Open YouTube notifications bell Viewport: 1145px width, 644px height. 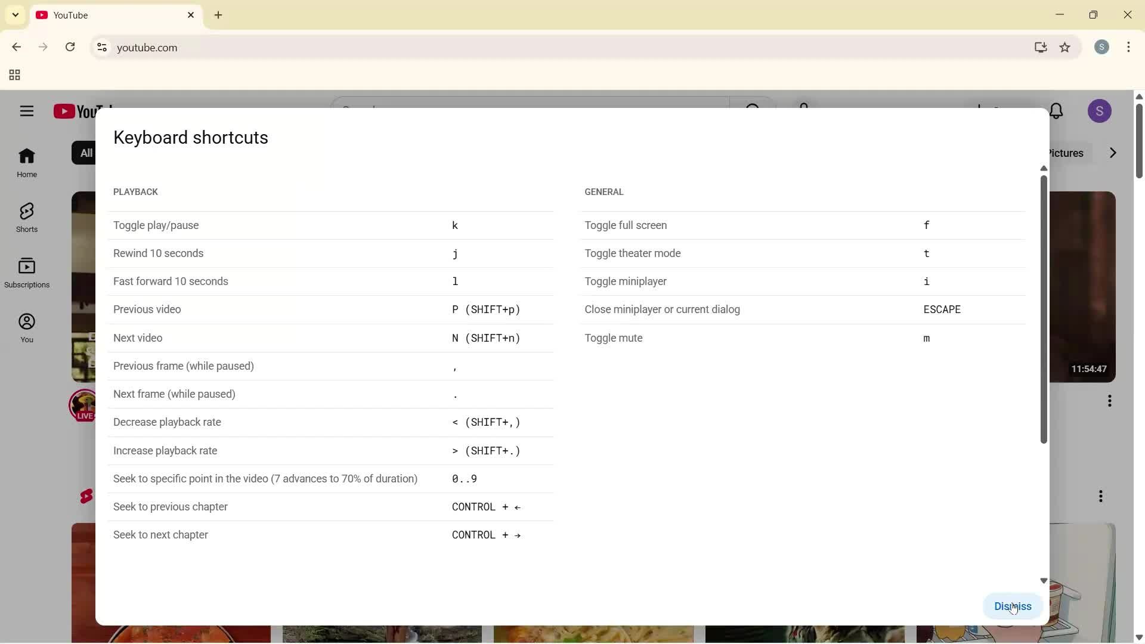click(x=1056, y=111)
